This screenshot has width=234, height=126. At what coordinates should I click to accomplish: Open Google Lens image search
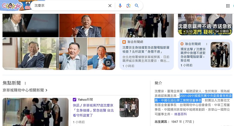128,6
